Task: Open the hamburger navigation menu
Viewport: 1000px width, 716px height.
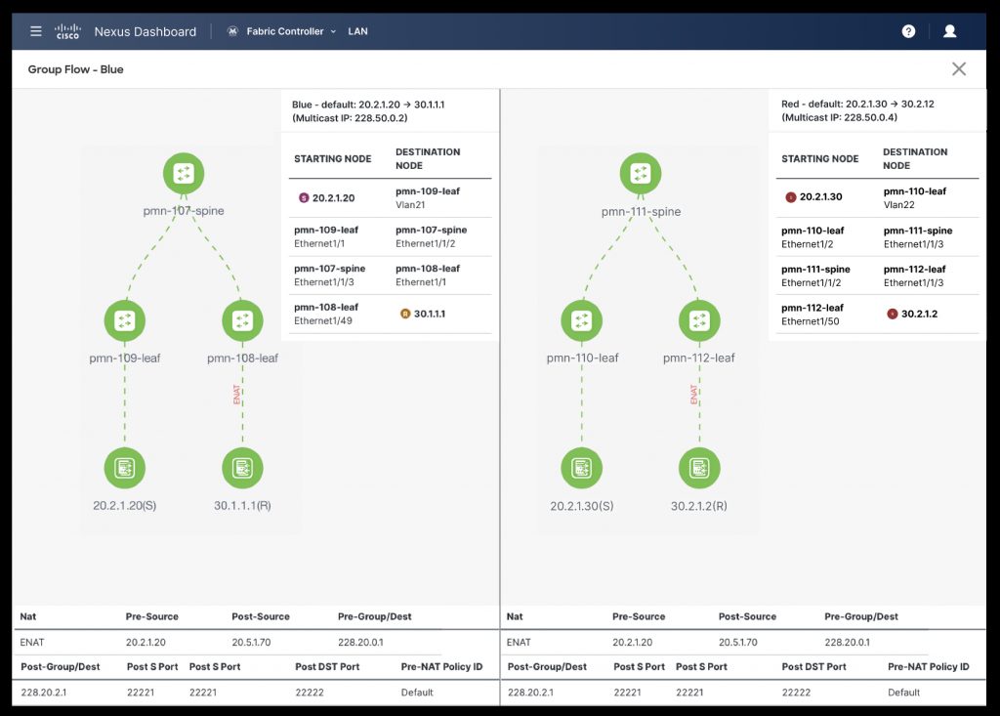Action: pos(36,31)
